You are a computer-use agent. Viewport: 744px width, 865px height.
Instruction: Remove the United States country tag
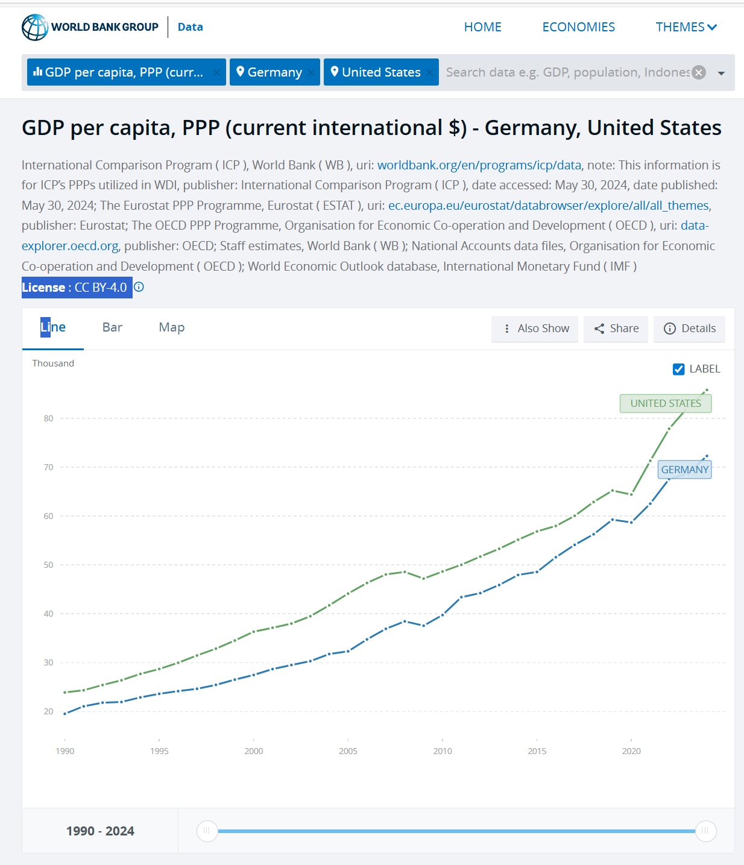pos(429,72)
